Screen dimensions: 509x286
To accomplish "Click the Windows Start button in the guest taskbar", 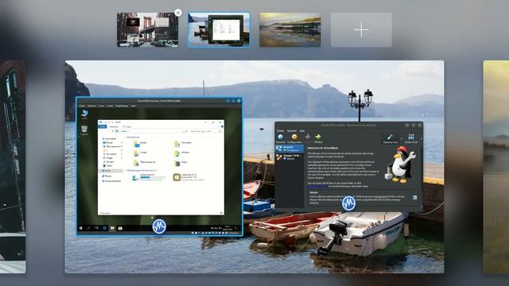I will [x=81, y=228].
